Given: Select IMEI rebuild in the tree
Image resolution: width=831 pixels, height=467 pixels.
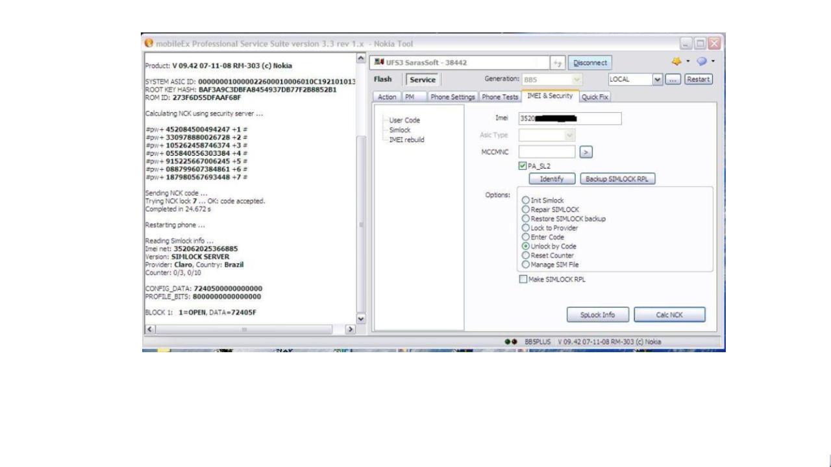Looking at the screenshot, I should coord(406,139).
